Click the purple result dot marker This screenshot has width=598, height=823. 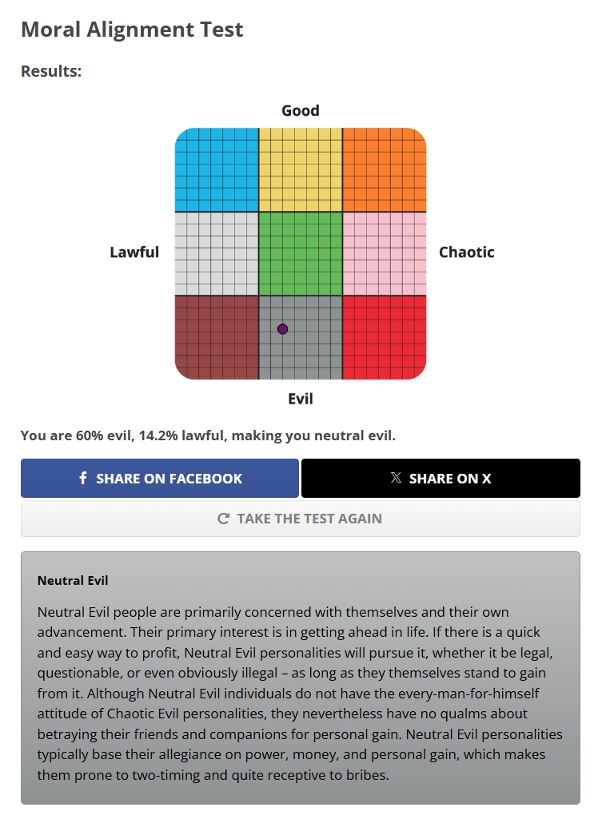coord(282,329)
